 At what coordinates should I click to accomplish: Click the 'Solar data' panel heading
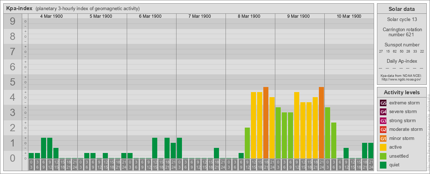tap(402, 9)
